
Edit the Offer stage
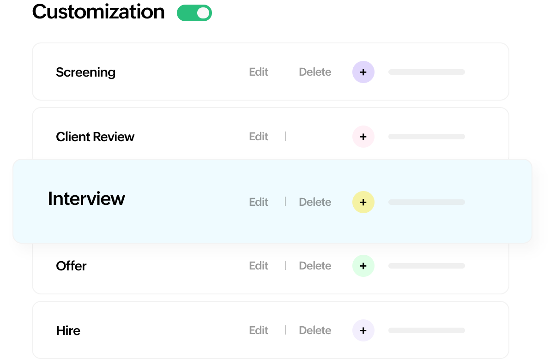pos(259,266)
